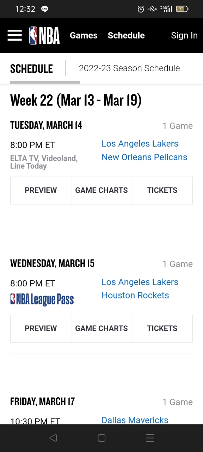This screenshot has height=452, width=203.
Task: Click GAME CHARTS for Tuesday March 14 game
Action: click(x=101, y=190)
